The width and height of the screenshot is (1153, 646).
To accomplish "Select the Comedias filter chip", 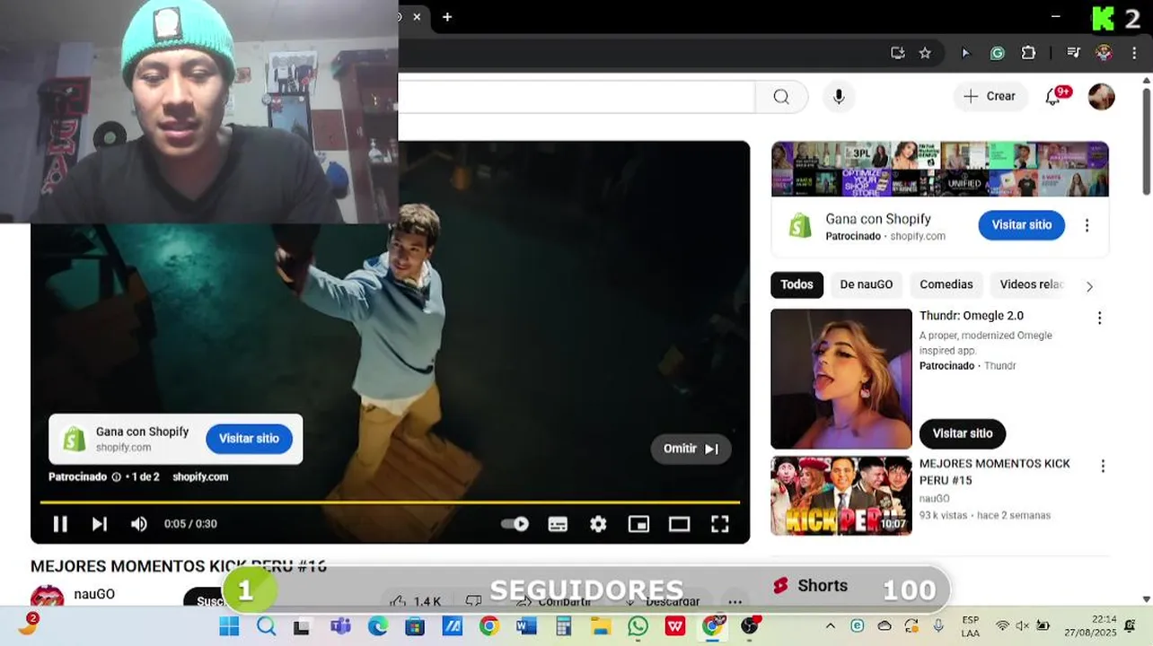I will pos(946,284).
